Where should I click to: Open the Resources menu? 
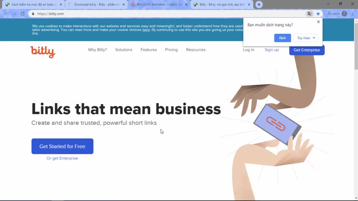(196, 50)
